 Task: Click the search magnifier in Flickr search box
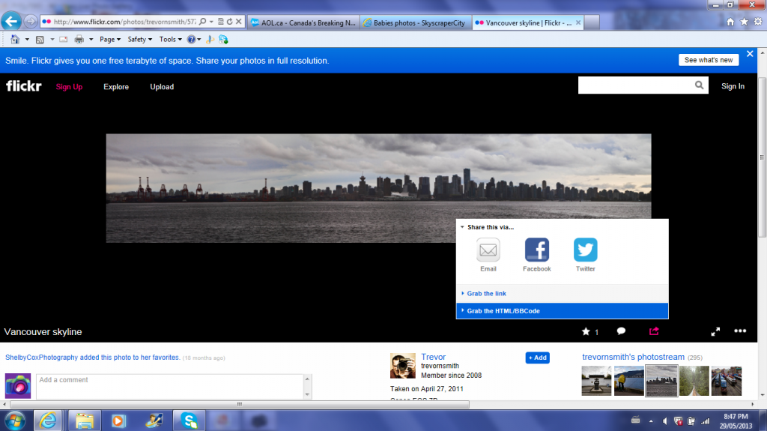click(x=700, y=86)
